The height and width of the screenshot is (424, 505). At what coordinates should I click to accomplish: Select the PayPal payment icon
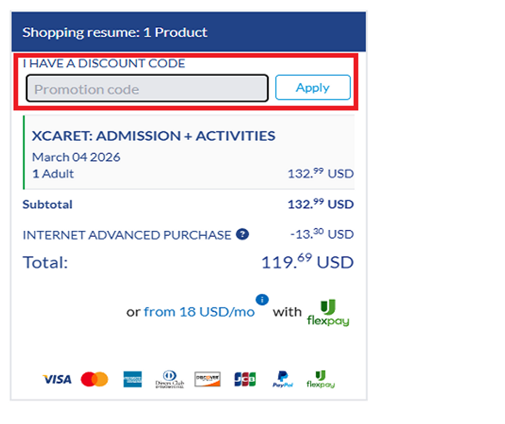pos(283,380)
